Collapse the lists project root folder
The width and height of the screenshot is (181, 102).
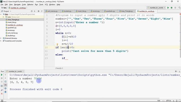point(1,14)
